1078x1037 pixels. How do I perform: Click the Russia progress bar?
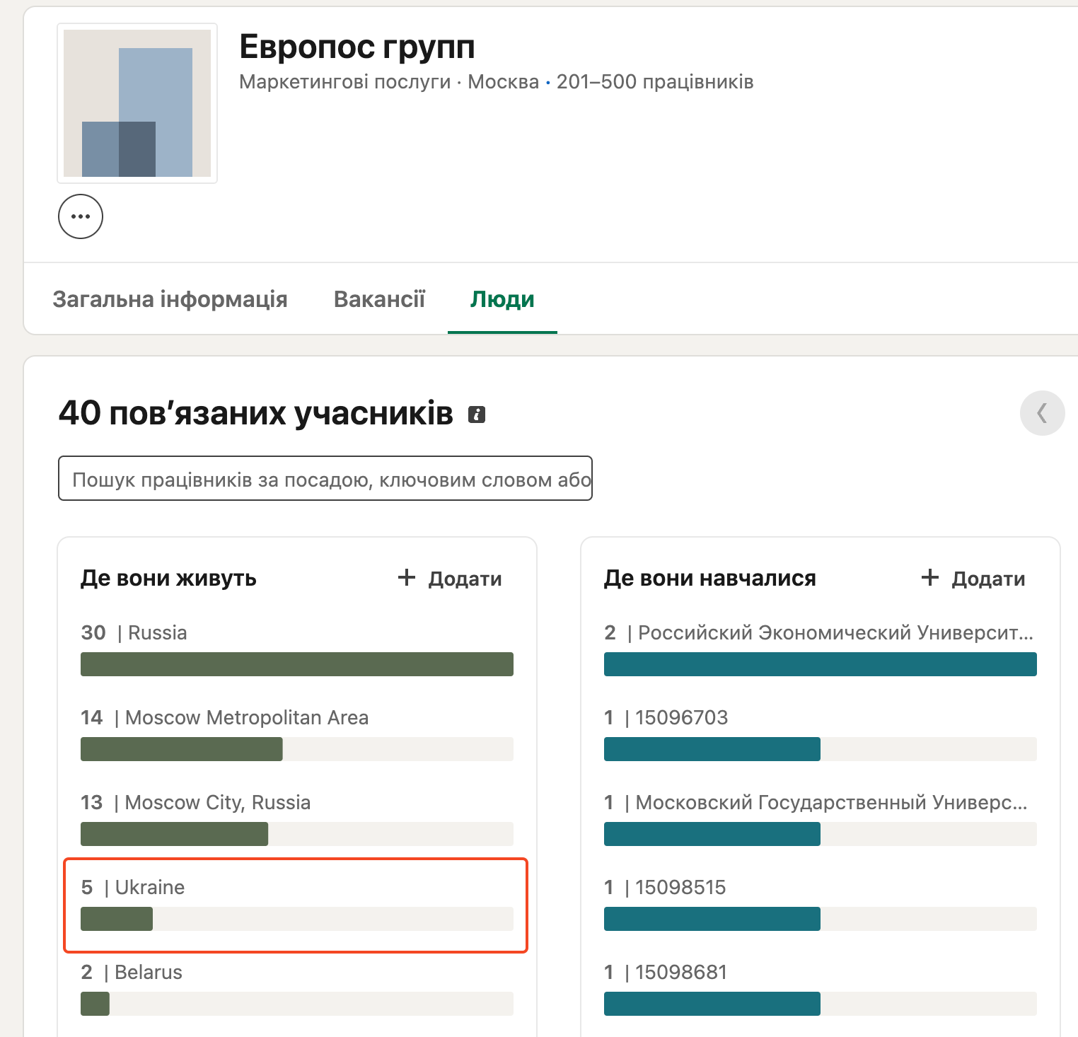[x=296, y=664]
